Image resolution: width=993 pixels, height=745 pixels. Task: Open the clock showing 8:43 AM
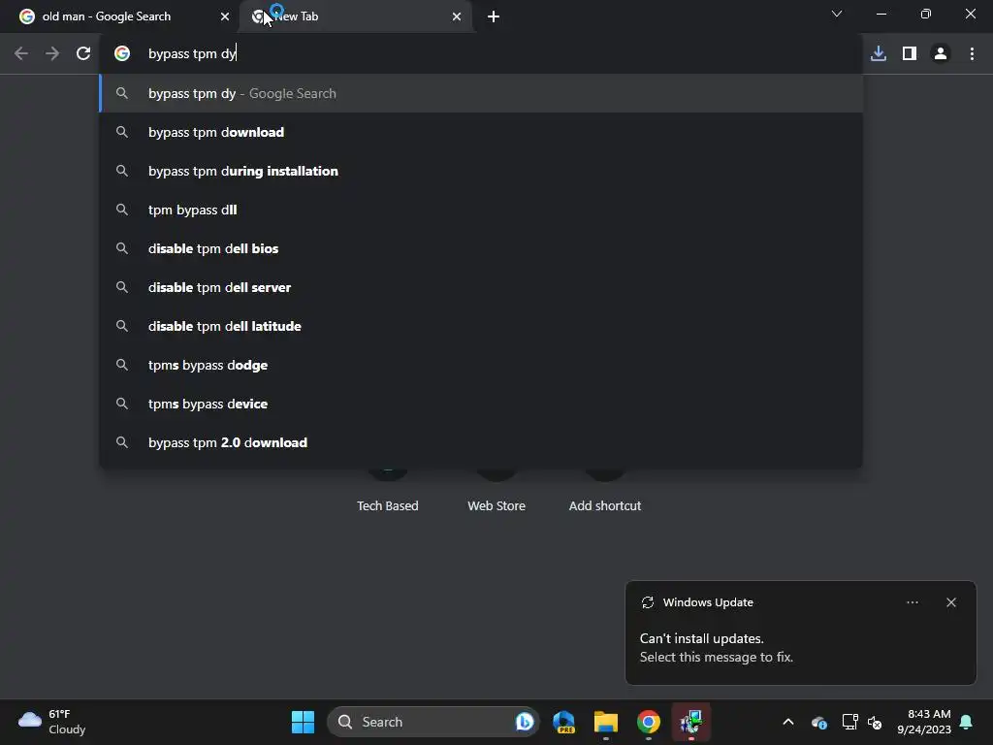coord(924,722)
